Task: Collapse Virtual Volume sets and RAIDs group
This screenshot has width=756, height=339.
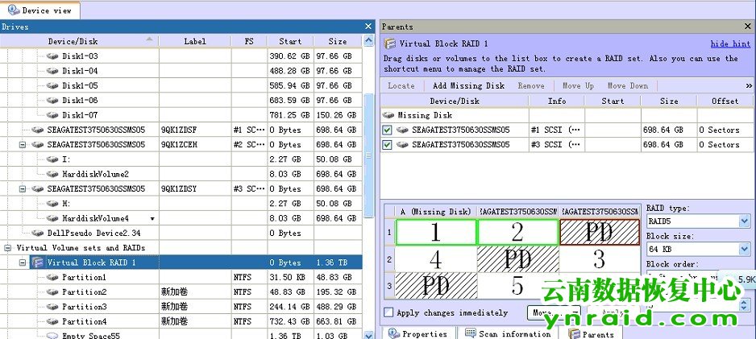Action: click(8, 248)
